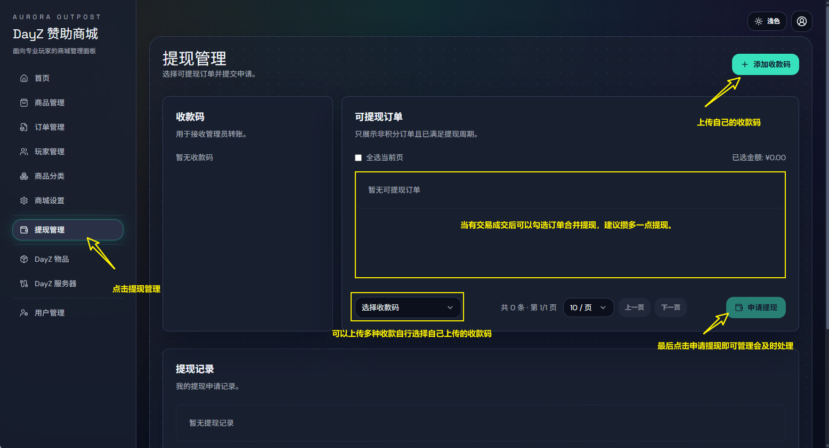829x448 pixels.
Task: Open product management via bag icon
Action: tap(24, 103)
